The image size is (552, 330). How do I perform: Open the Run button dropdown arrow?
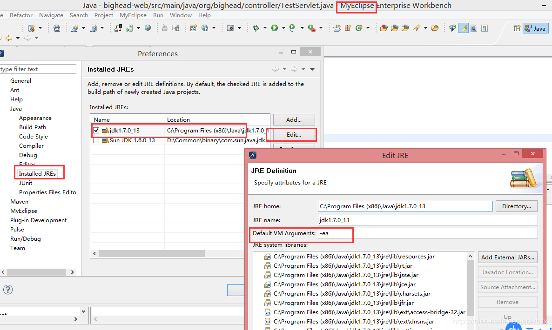(283, 28)
